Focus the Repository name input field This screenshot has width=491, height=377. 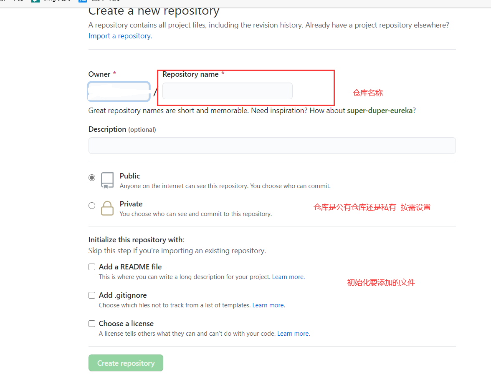coord(227,91)
